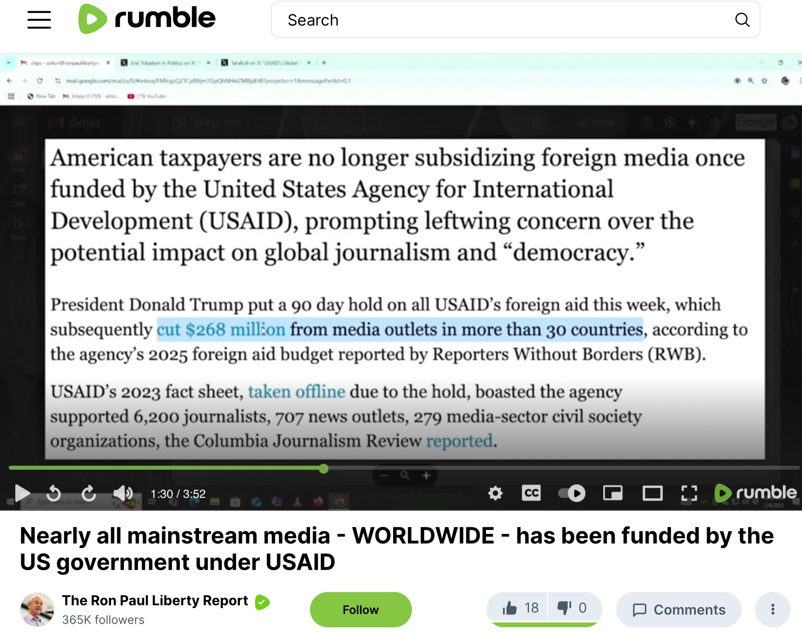The width and height of the screenshot is (802, 634).
Task: Open the hamburger navigation menu
Action: coord(39,20)
